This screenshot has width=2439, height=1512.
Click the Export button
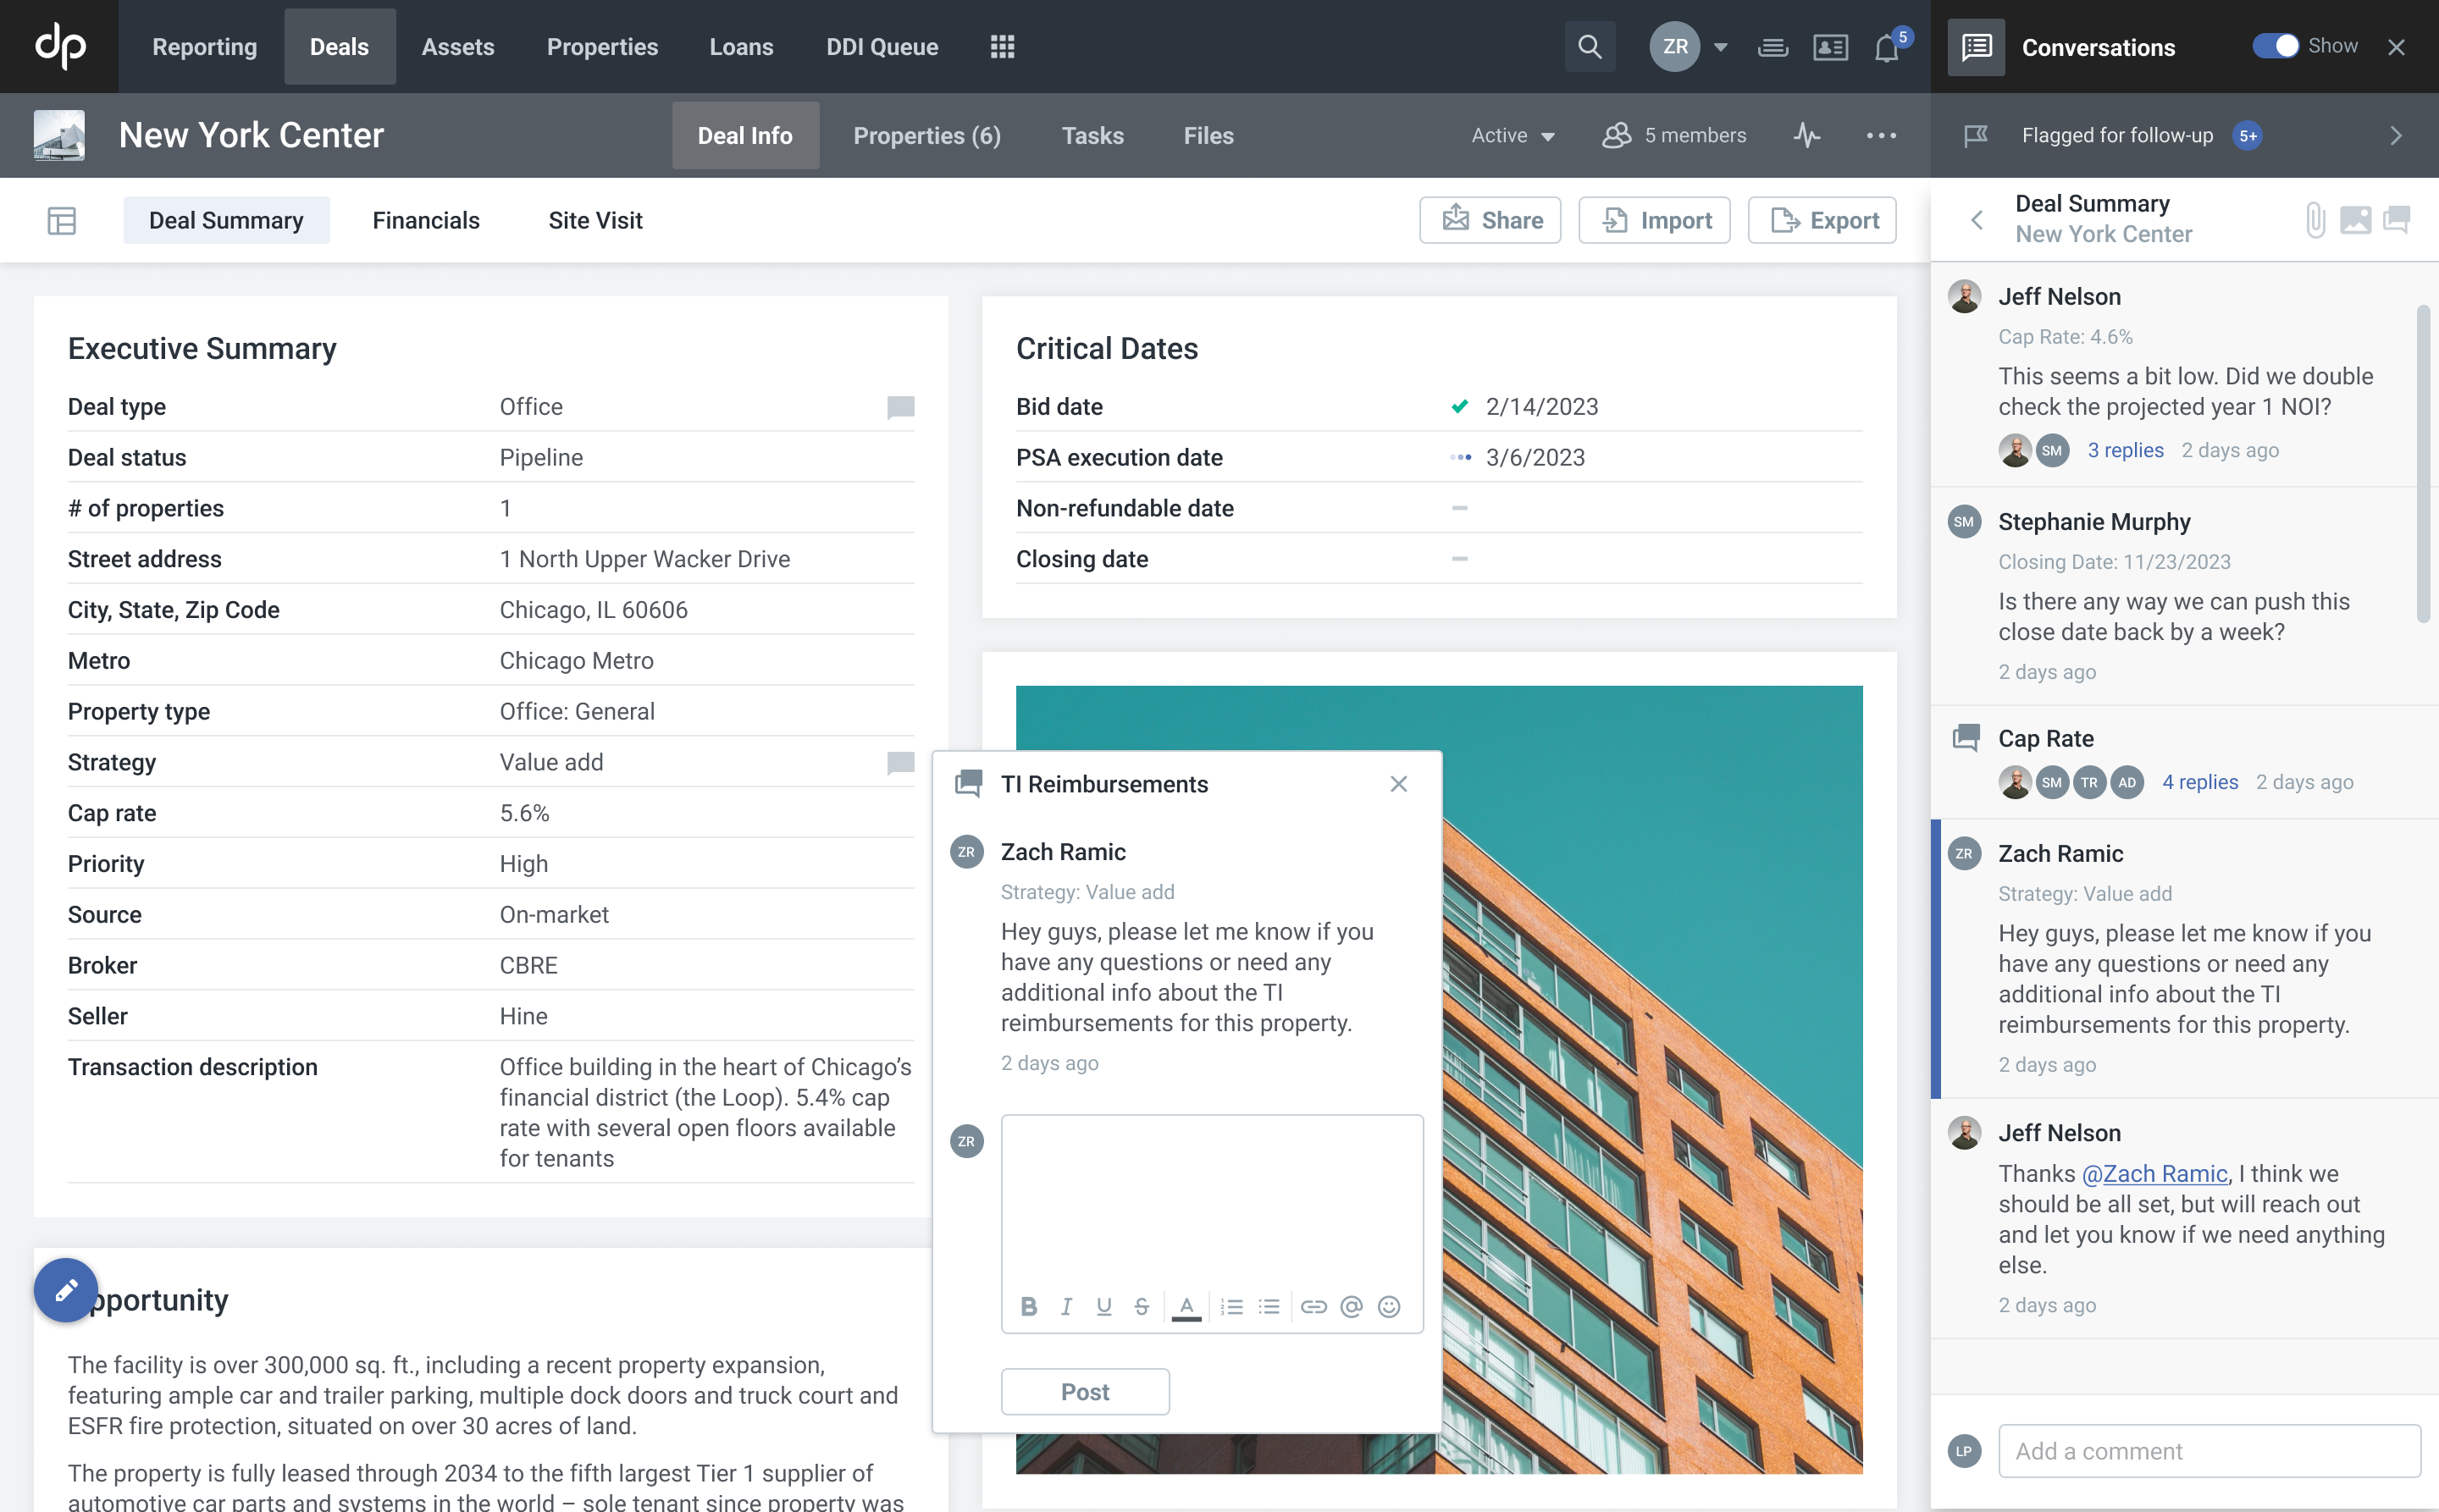click(x=1822, y=220)
